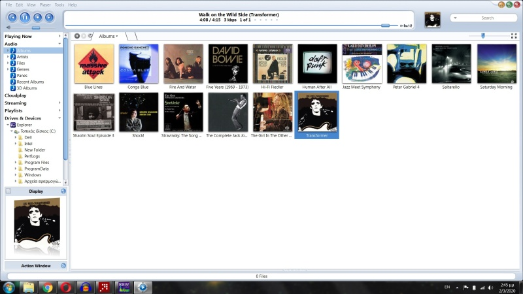
Task: Click the system tray volume icon
Action: (x=490, y=287)
